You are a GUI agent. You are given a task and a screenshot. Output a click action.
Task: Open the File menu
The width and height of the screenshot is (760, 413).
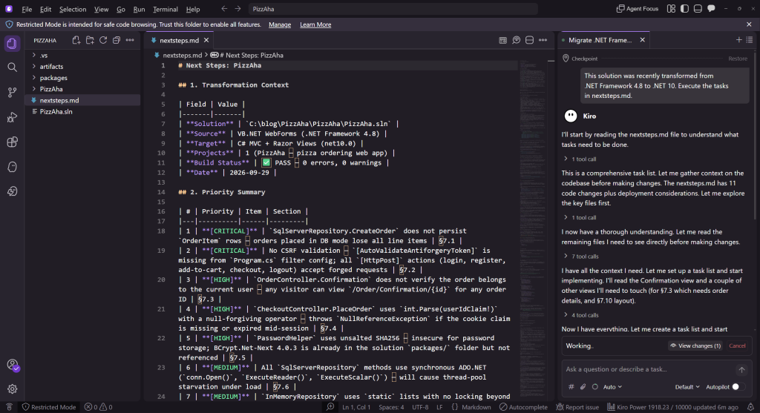[27, 9]
